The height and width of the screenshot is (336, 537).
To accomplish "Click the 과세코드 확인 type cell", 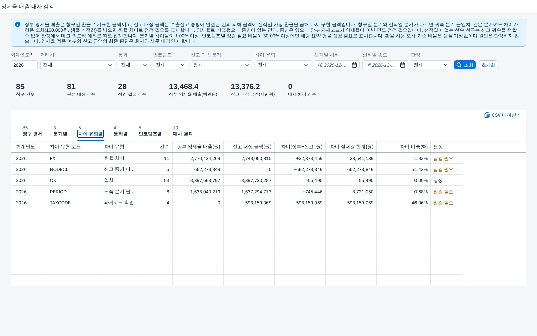I will 121,203.
